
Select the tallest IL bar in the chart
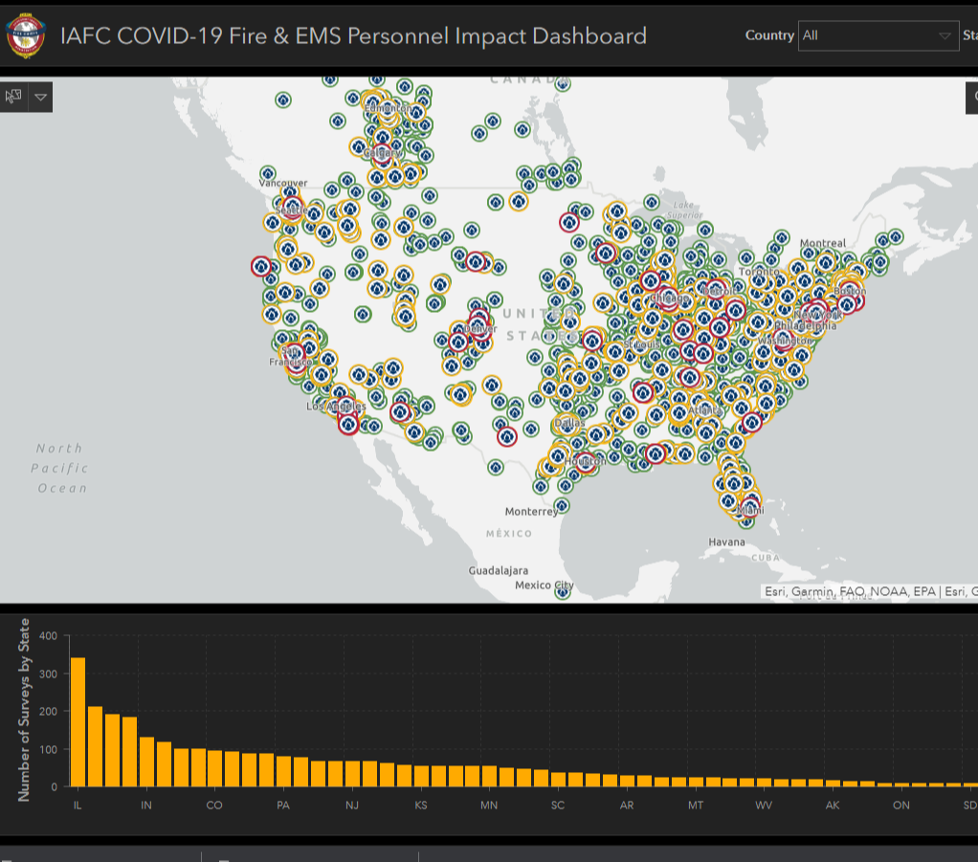(78, 721)
